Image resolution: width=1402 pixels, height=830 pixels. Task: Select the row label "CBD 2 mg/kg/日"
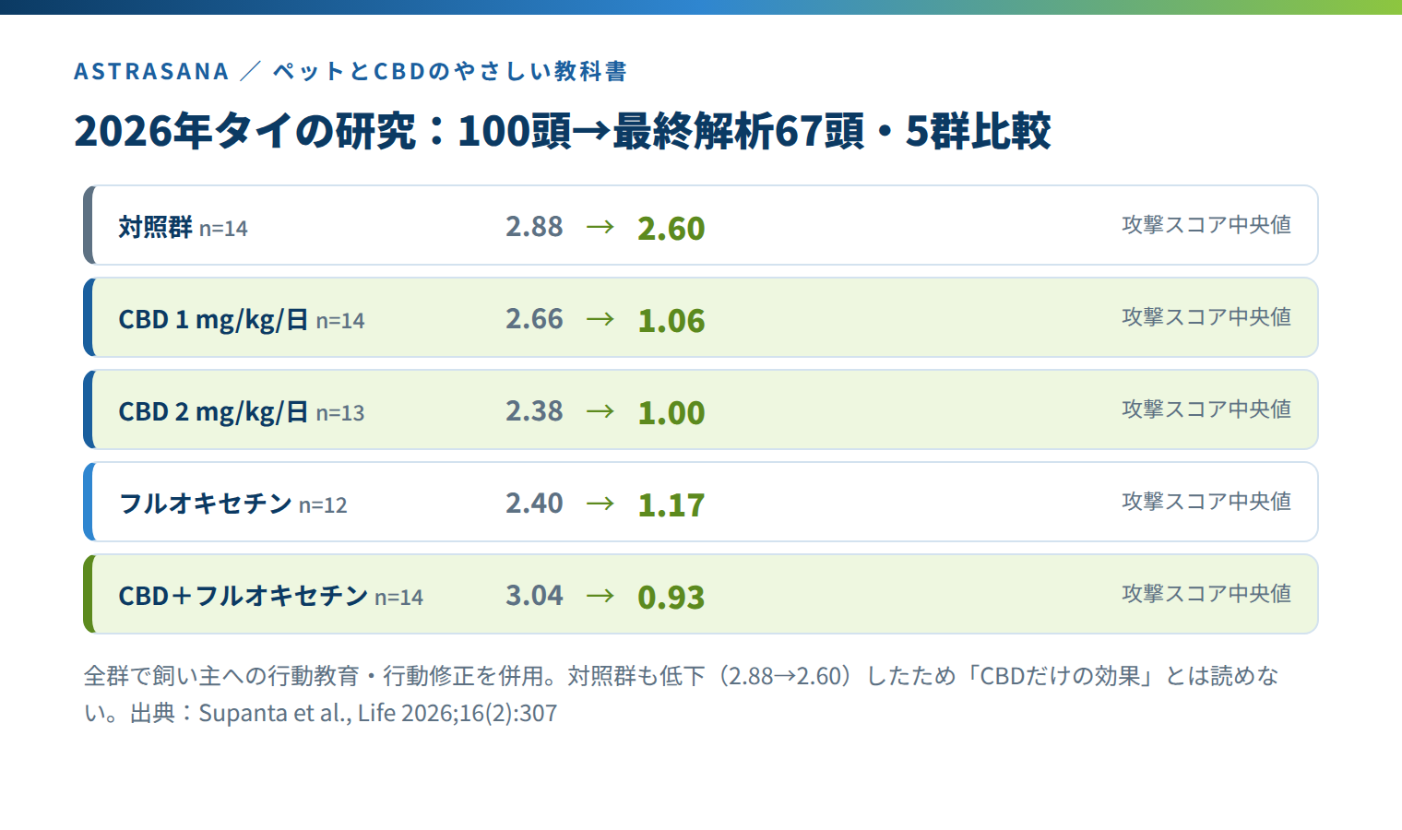point(213,412)
